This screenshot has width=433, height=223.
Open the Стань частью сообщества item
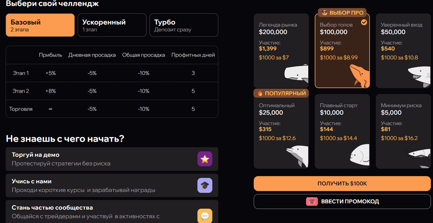point(101,212)
